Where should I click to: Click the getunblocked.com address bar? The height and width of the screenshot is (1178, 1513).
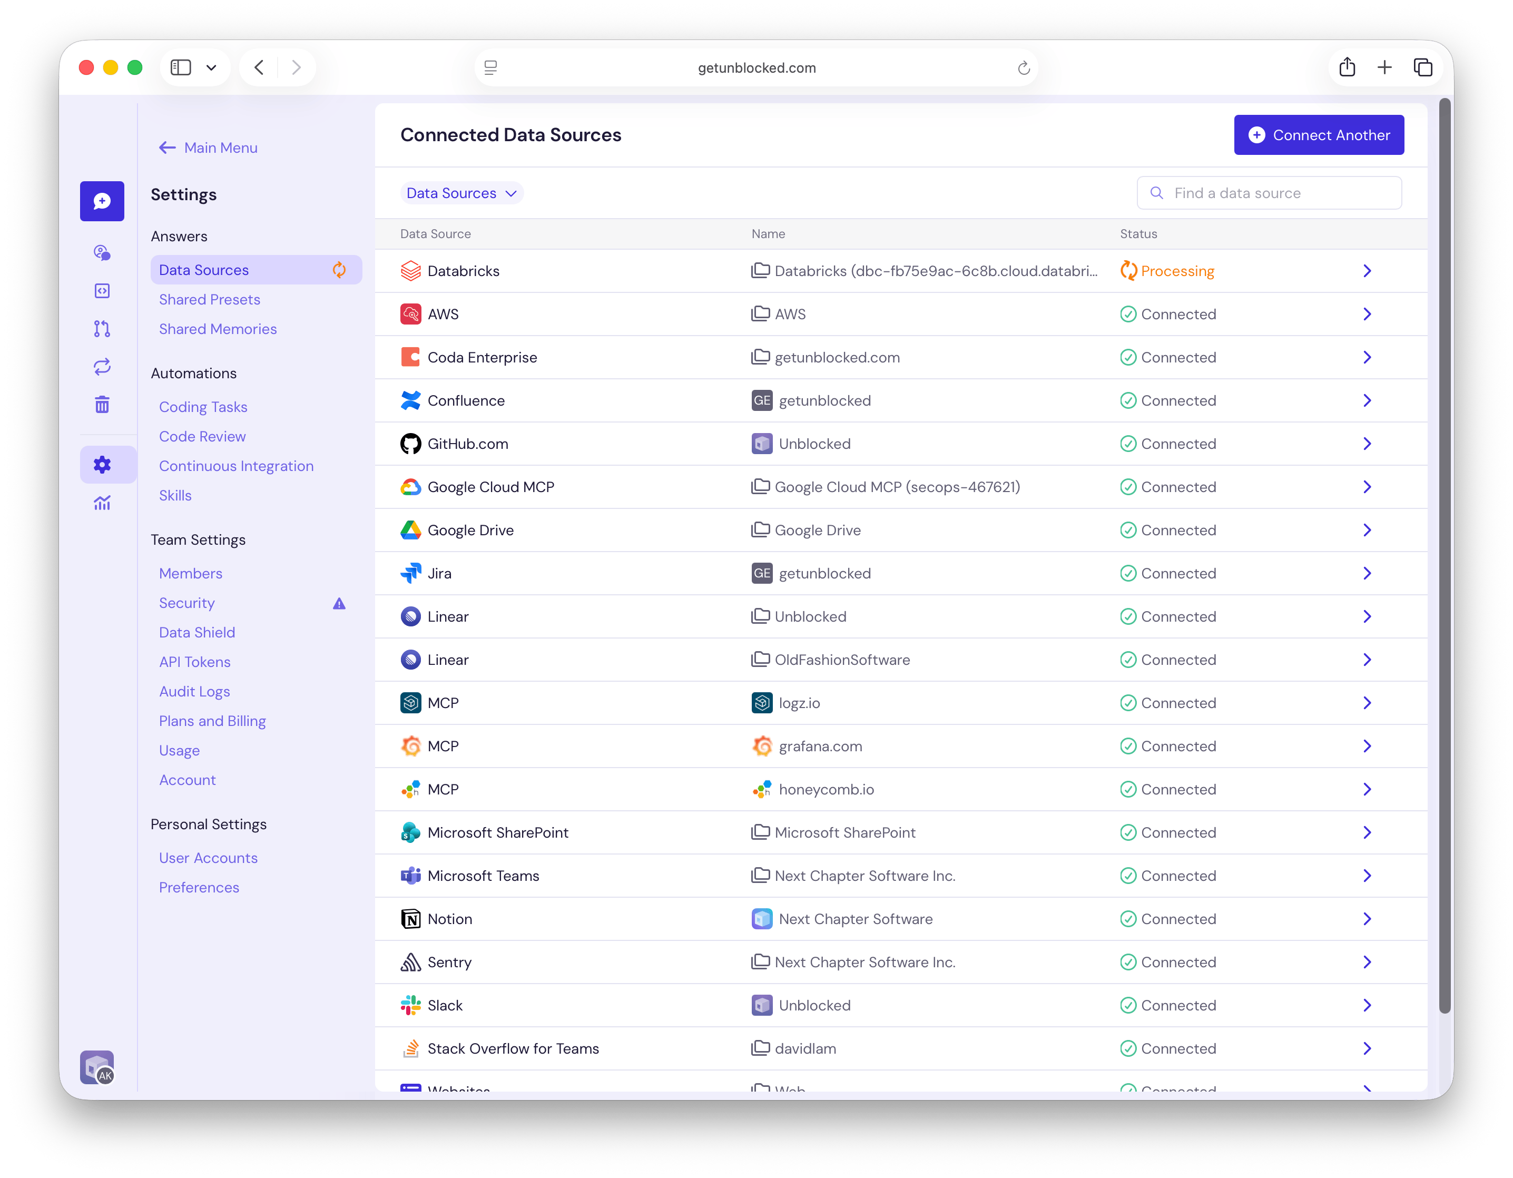pyautogui.click(x=756, y=67)
